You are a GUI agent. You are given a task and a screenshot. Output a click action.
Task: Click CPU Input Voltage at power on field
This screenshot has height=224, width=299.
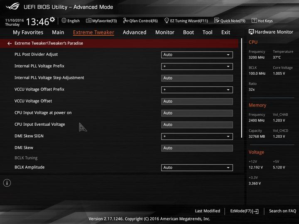197,113
